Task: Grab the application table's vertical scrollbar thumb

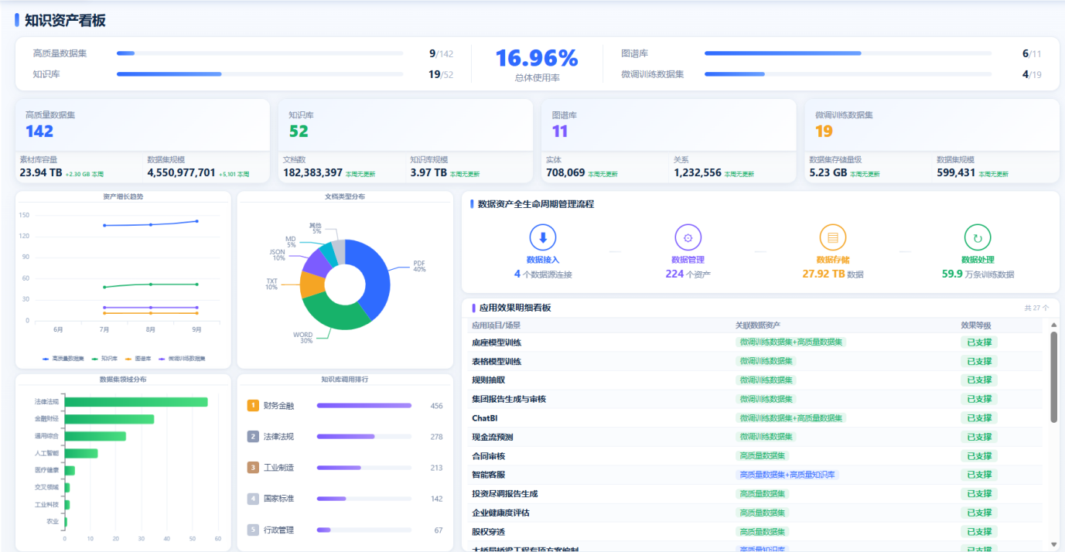Action: click(1053, 377)
